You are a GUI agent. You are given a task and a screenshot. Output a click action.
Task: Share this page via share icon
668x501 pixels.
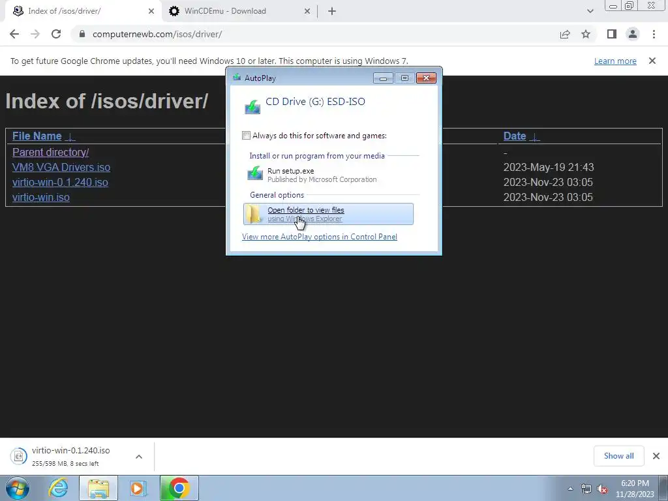[x=565, y=34]
